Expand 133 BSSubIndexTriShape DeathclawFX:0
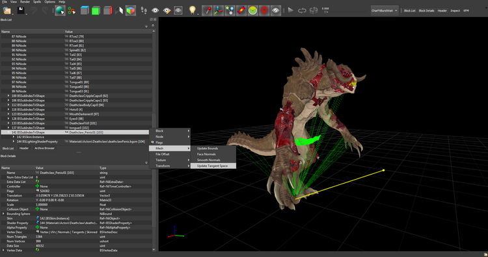Viewport: 488px width, 257px height. pyautogui.click(x=8, y=123)
